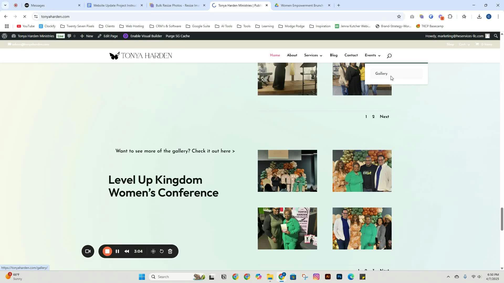Pause the screen recording

pyautogui.click(x=117, y=251)
